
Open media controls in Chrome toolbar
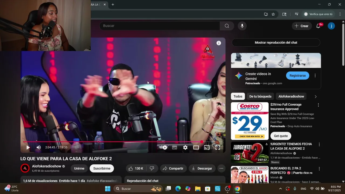click(296, 14)
